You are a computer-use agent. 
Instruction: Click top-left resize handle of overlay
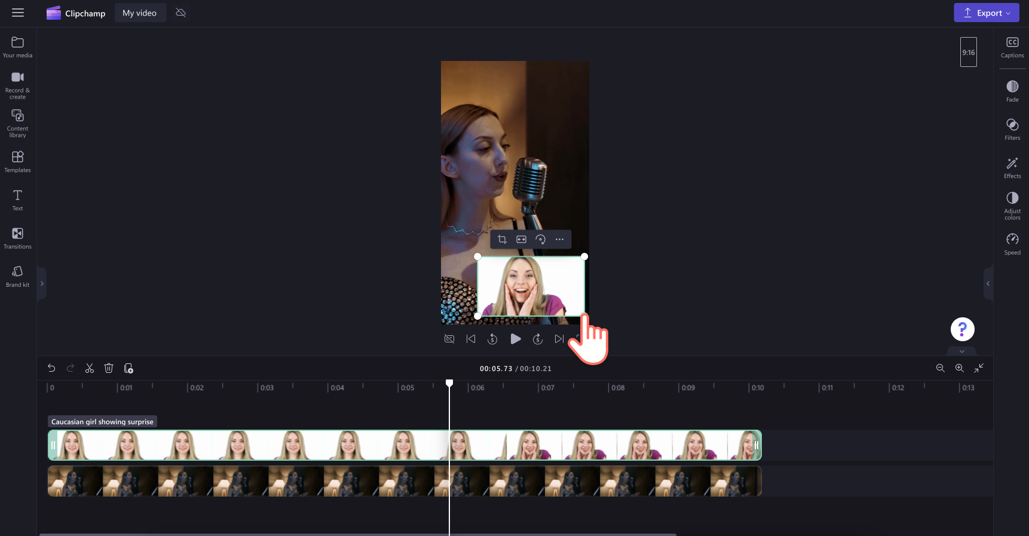pos(477,256)
